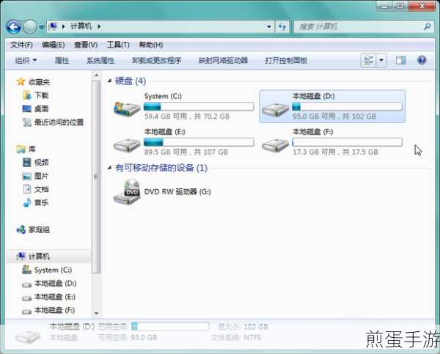Select 本地磁盘 (F:) drive icon

coord(275,144)
